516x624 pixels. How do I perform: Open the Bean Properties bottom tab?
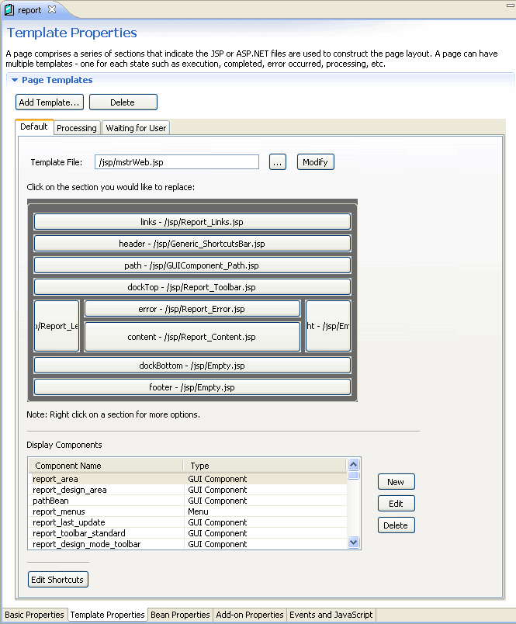click(x=180, y=615)
